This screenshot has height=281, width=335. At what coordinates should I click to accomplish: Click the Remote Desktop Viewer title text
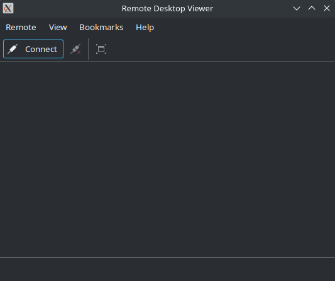pos(167,9)
